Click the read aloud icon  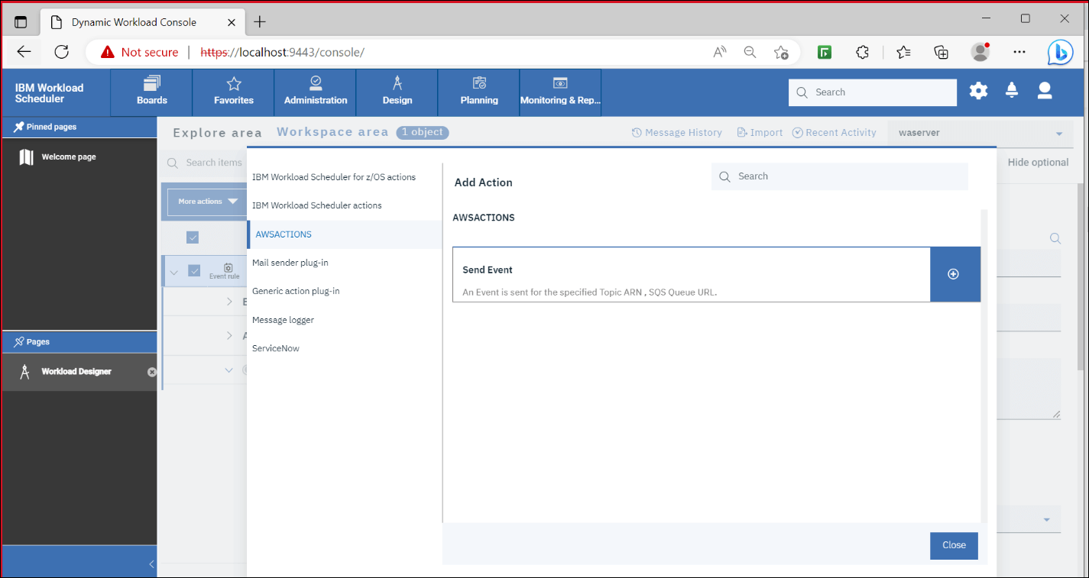[x=719, y=52]
